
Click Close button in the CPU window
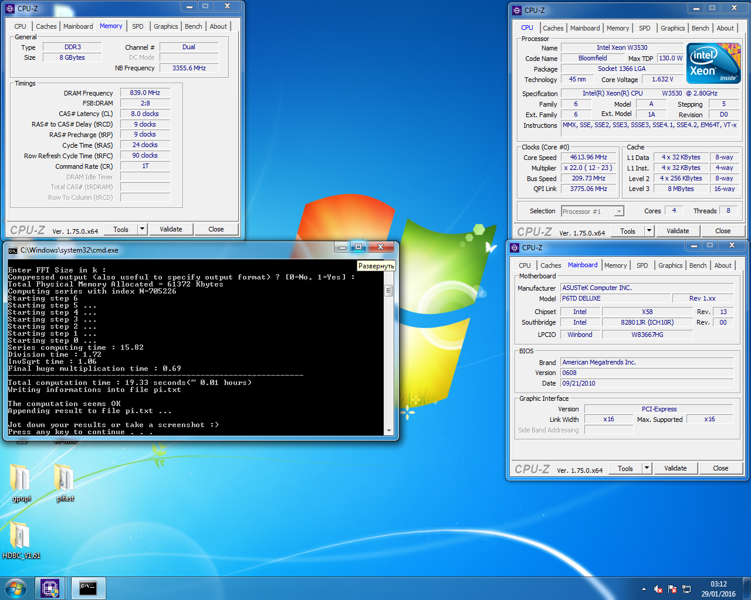click(x=723, y=231)
